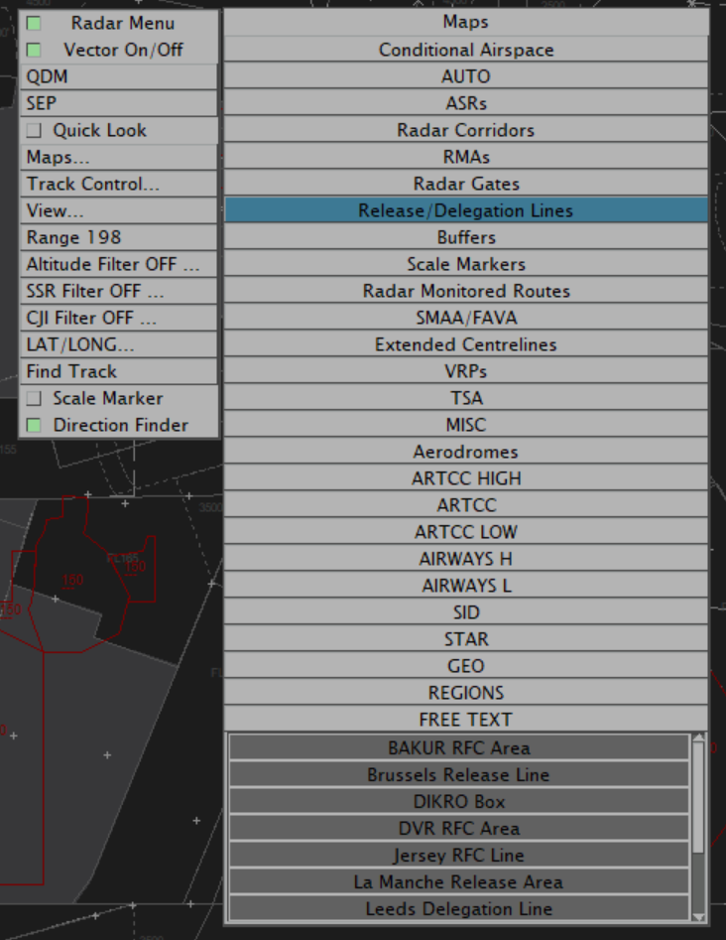Open the Radar Corridors category
726x940 pixels.
click(465, 130)
